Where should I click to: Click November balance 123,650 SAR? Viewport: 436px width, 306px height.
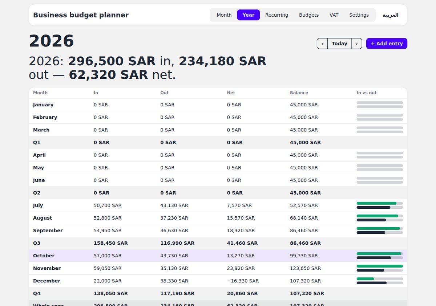tap(306, 268)
